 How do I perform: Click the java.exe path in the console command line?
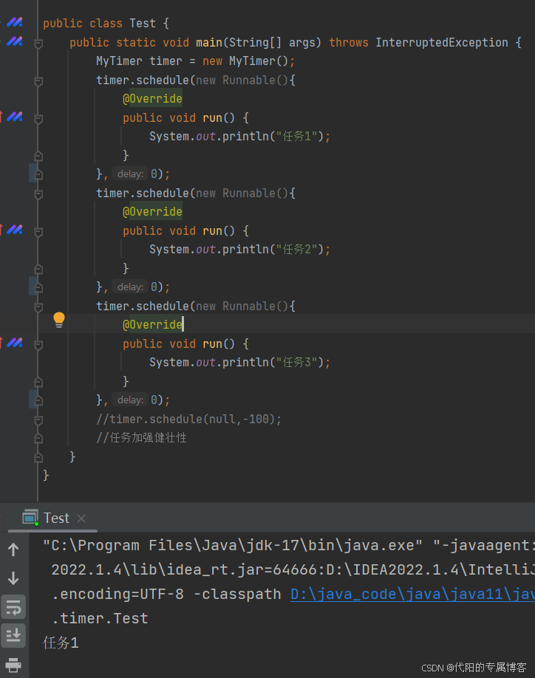(233, 546)
